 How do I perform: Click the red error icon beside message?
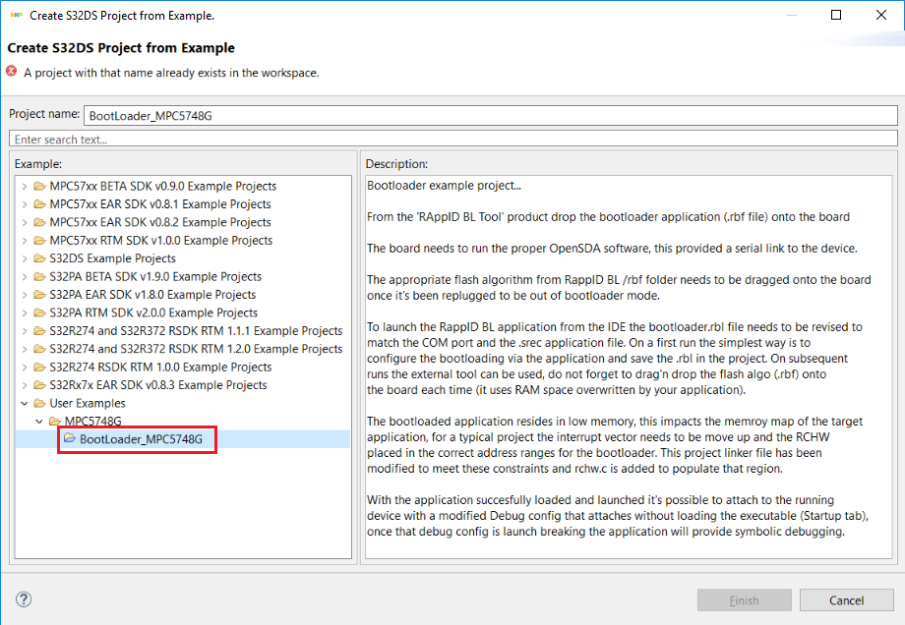click(12, 71)
